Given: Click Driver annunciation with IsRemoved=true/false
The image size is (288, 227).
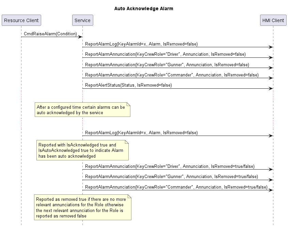Looking at the screenshot, I should pos(170,167).
